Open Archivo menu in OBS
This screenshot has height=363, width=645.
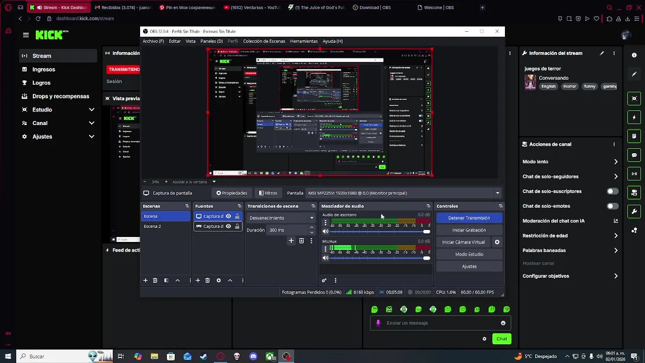[153, 41]
